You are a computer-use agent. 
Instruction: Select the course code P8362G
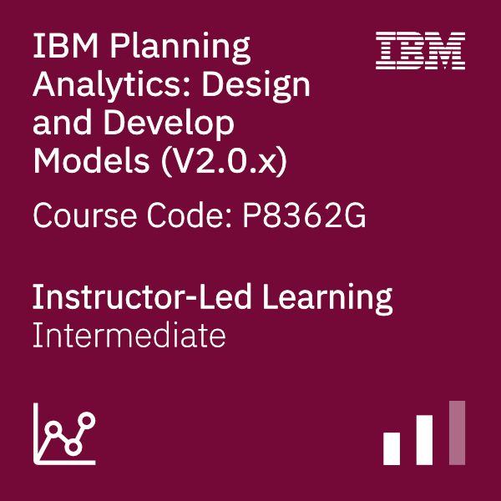tap(305, 216)
